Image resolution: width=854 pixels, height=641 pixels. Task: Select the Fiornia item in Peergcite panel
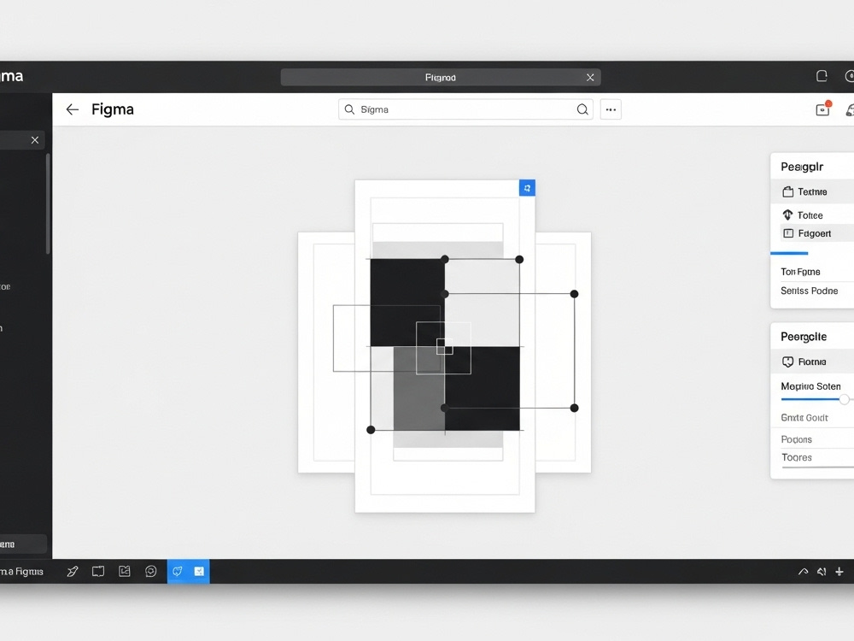811,362
